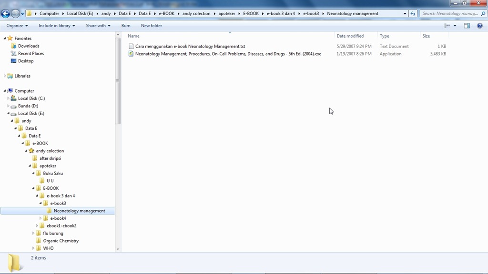Click Local Disk (E:) breadcrumb segment
Viewport: 488px width, 274px height.
pyautogui.click(x=80, y=14)
